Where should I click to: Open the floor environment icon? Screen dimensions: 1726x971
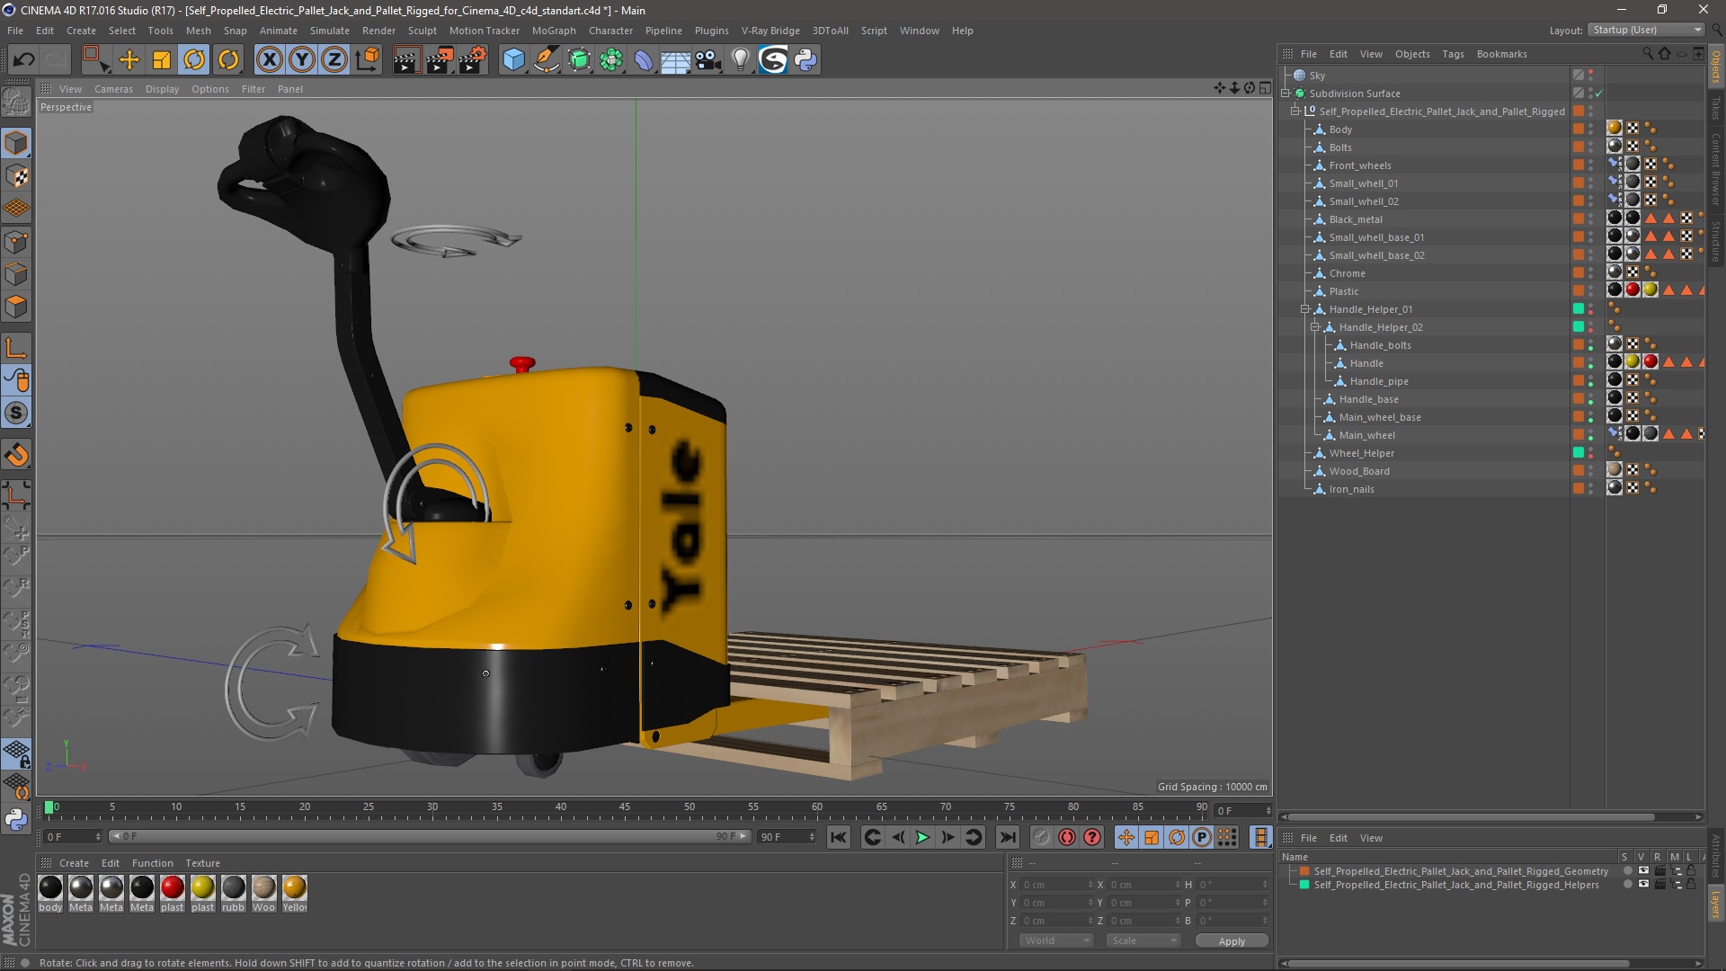pos(676,60)
